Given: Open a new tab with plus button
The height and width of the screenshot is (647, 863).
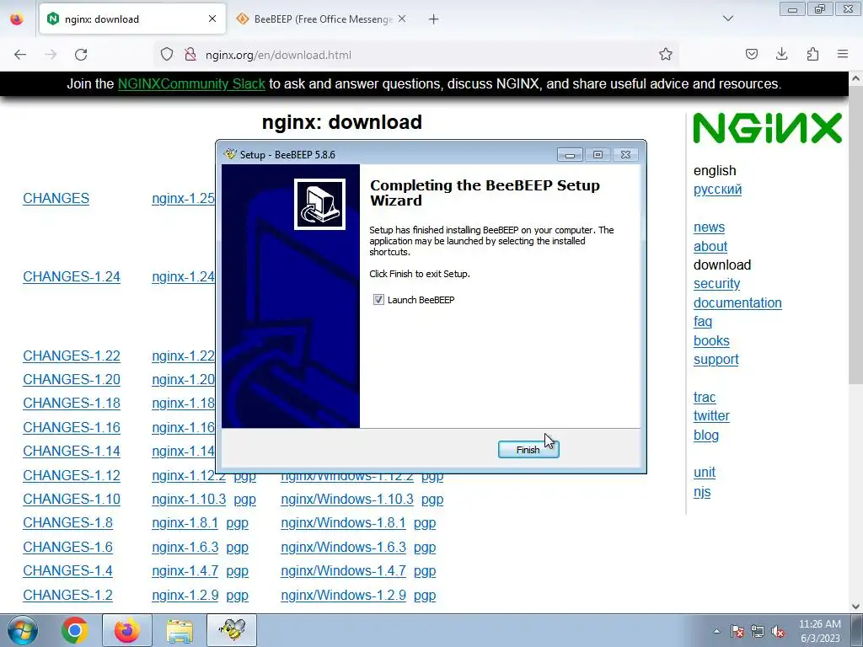Looking at the screenshot, I should click(434, 19).
